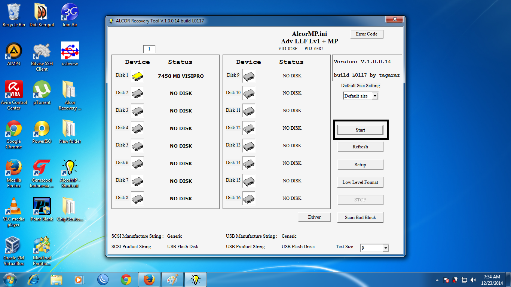Viewport: 511px width, 287px height.
Task: Run a Low Level Format
Action: pos(360,182)
